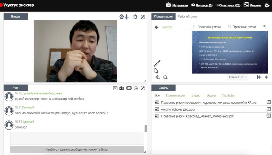Select the brush drawing tool
This screenshot has width=272, height=155.
coord(157,64)
